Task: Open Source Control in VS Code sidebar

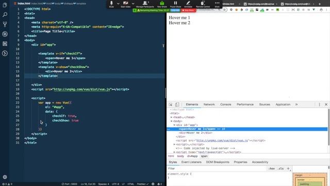Action: tap(5, 24)
